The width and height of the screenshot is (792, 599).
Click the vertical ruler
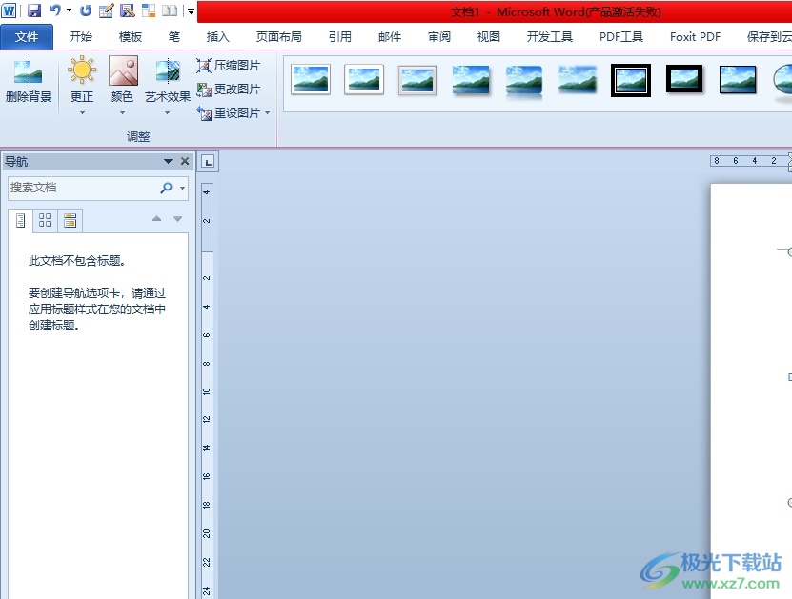coord(207,390)
